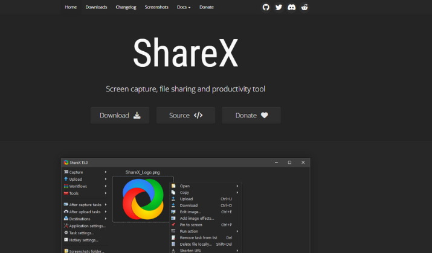Viewport: 432px width, 253px height.
Task: Expand Run action submenu arrow
Action: (237, 231)
